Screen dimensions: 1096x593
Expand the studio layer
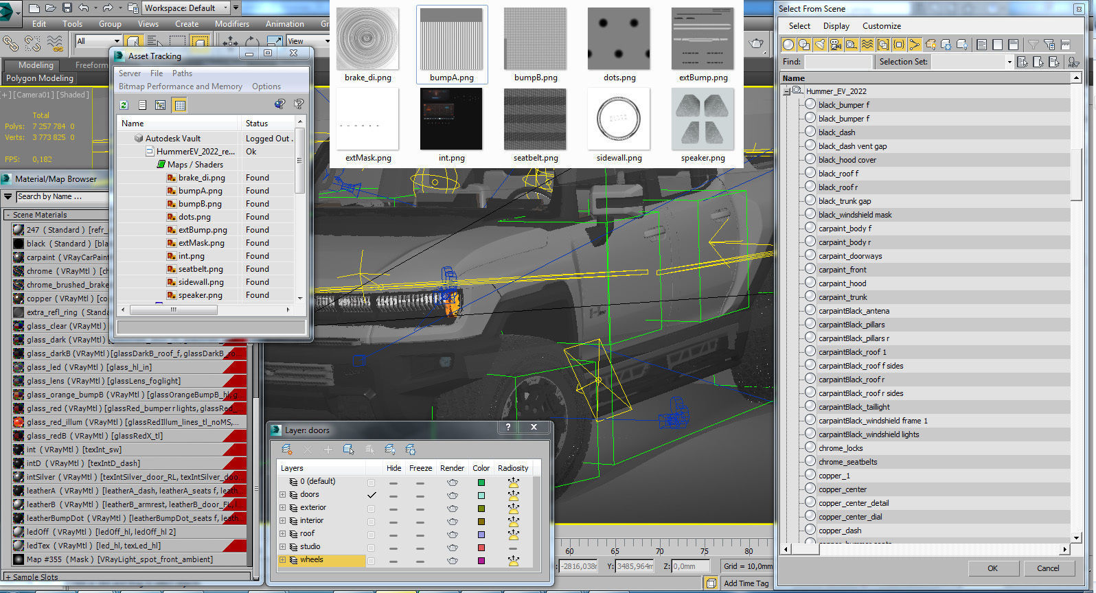point(282,547)
